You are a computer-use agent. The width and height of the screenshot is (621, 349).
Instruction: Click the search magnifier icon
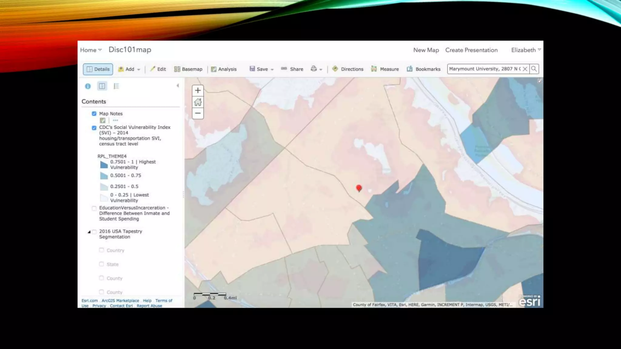[534, 69]
